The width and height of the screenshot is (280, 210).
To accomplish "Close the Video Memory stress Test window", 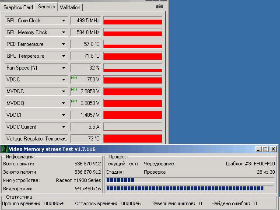I will pos(273,149).
